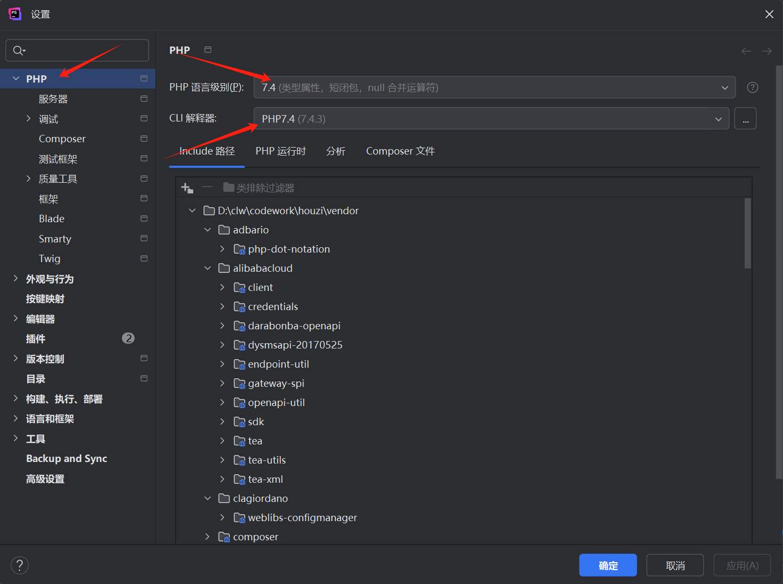Click the 确定 button
783x584 pixels.
pyautogui.click(x=608, y=565)
